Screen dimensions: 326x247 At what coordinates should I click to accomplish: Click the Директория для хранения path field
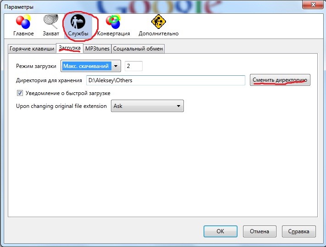point(166,80)
